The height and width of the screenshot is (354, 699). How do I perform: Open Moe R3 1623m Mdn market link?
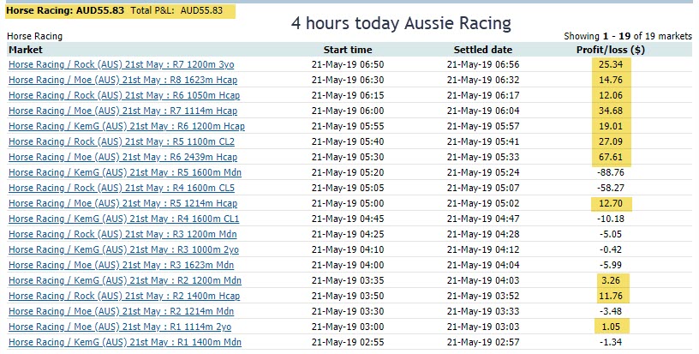tap(122, 265)
